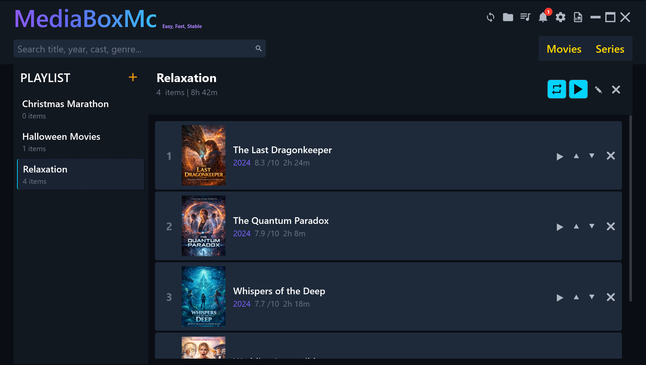Toggle repeat loop for Relaxation playlist
This screenshot has height=365, width=646.
[556, 89]
